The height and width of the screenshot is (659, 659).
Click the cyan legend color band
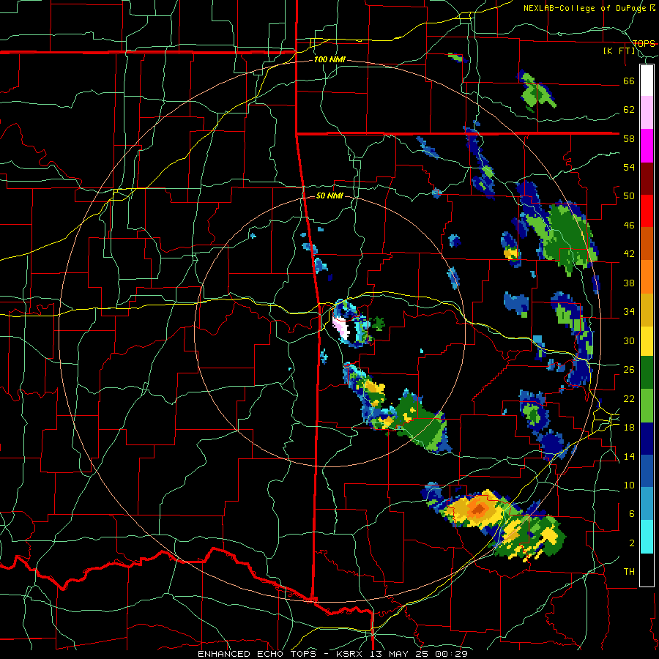point(647,537)
